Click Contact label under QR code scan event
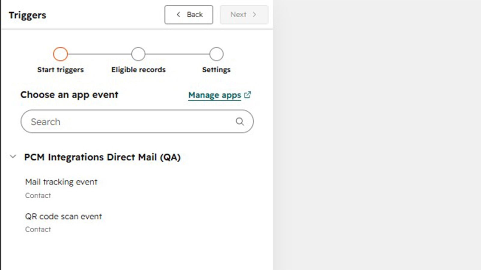This screenshot has width=481, height=270. coord(38,229)
